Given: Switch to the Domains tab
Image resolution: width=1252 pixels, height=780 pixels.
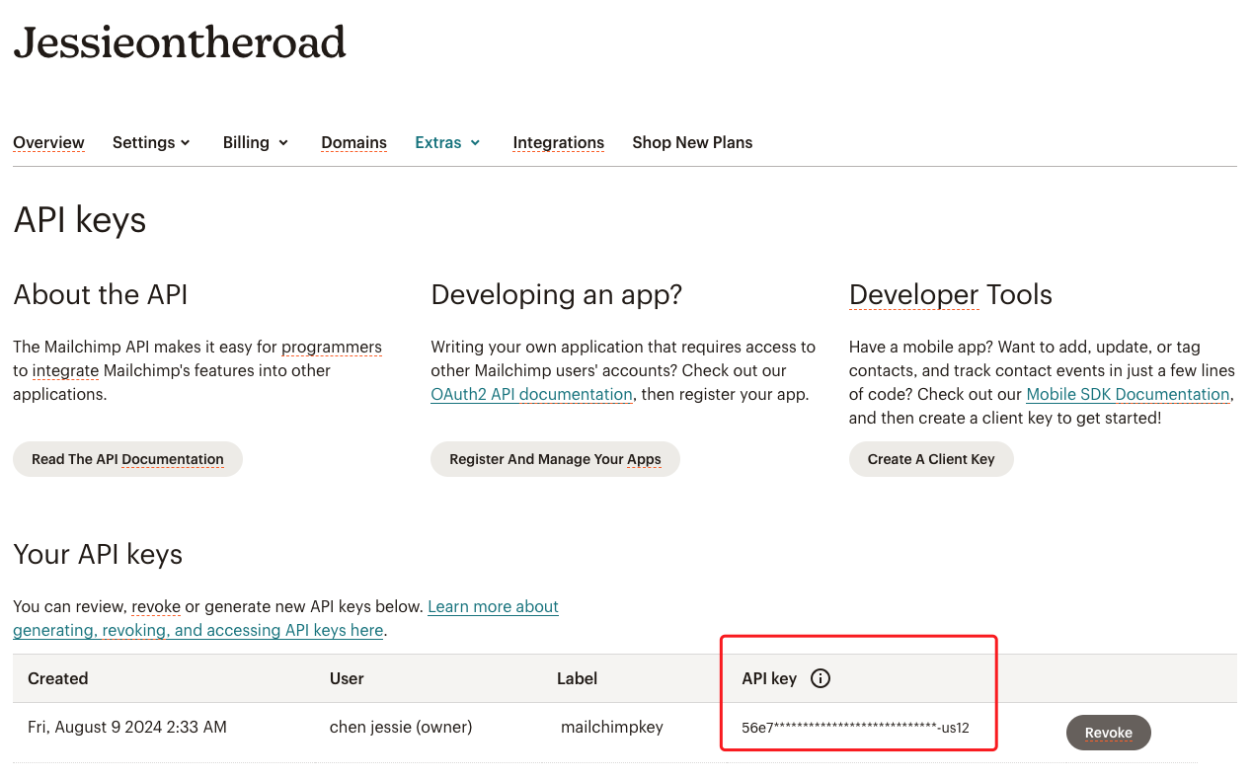Looking at the screenshot, I should coord(353,142).
